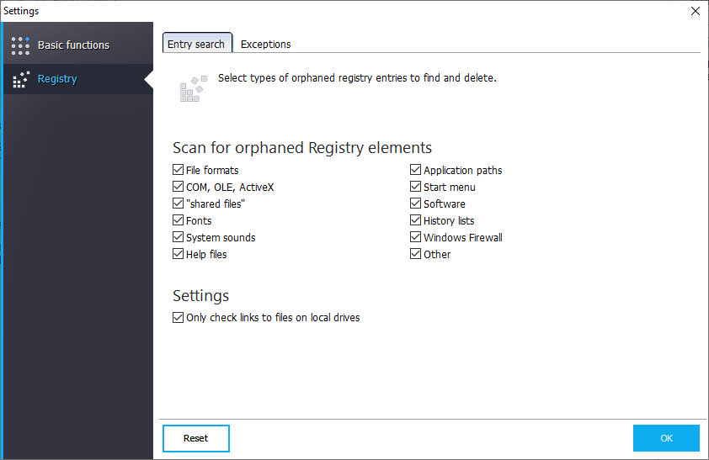Image resolution: width=709 pixels, height=460 pixels.
Task: Uncheck the History lists checkbox
Action: tap(416, 220)
